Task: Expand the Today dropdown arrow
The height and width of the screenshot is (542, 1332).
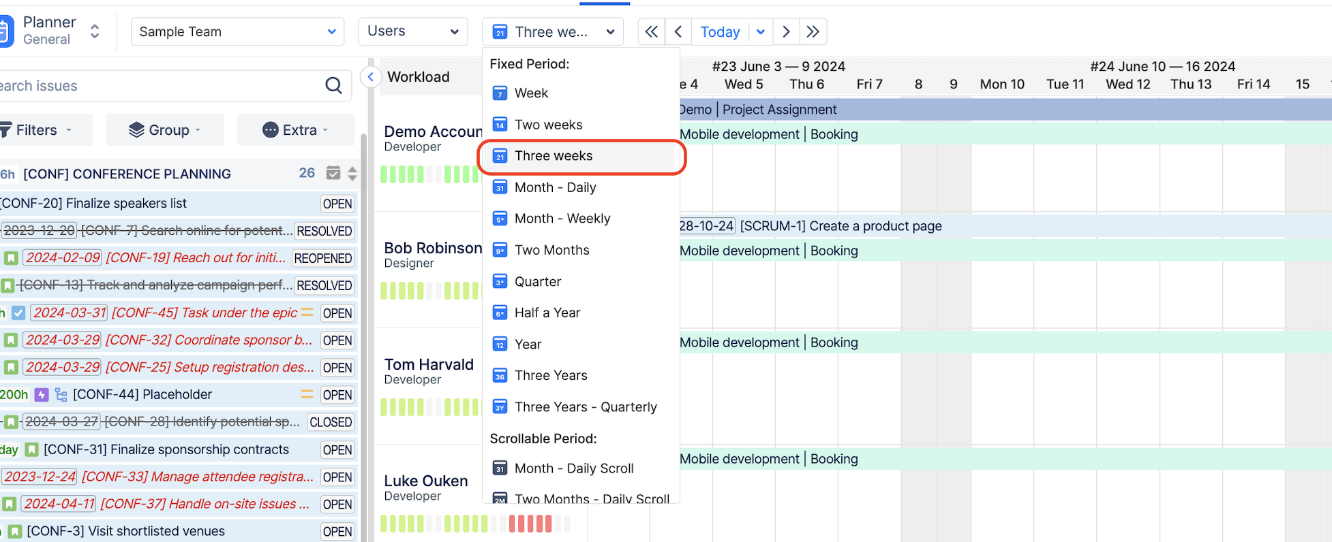Action: 761,32
